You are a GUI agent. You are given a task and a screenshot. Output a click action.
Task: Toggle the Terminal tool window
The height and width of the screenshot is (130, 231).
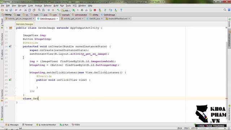(27, 125)
